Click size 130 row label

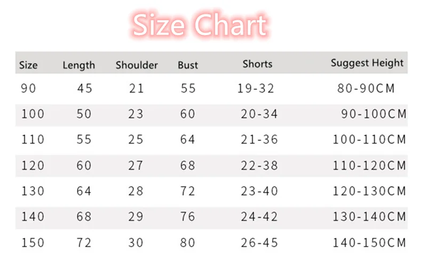coord(33,191)
